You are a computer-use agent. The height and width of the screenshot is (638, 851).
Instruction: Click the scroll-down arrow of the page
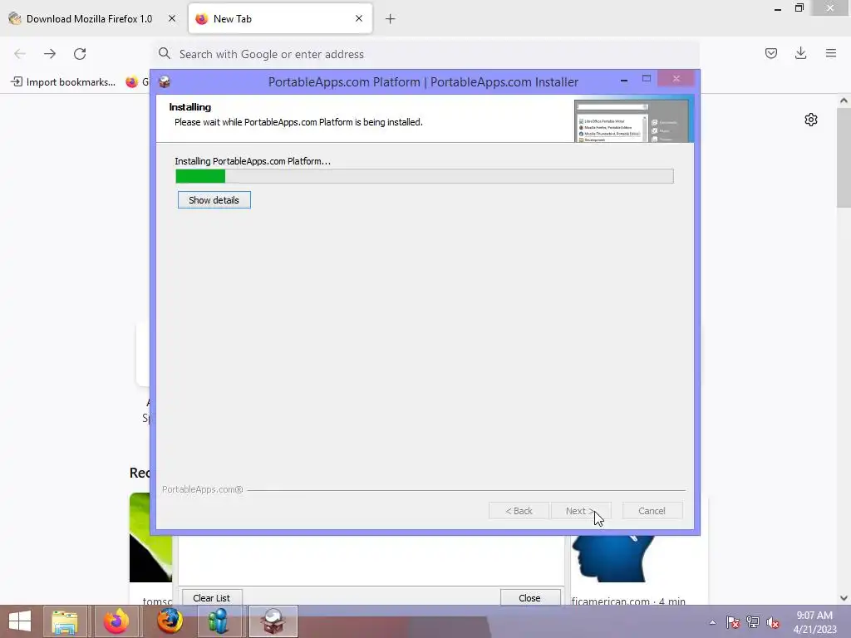click(844, 598)
